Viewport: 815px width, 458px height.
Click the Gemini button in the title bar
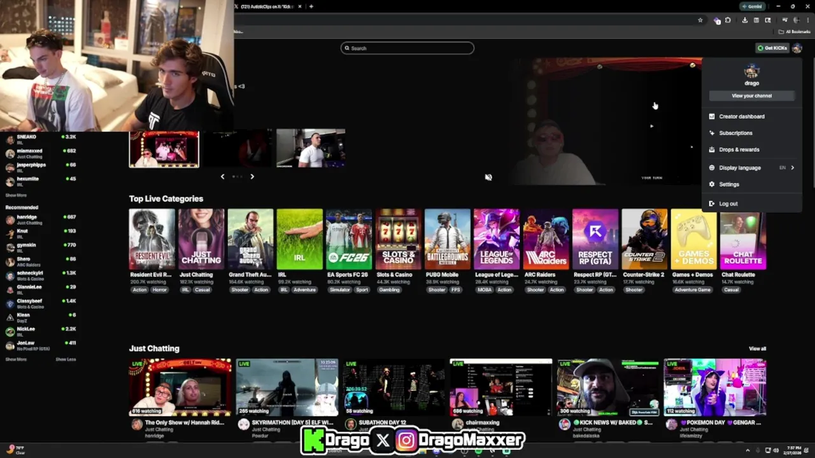pos(752,6)
